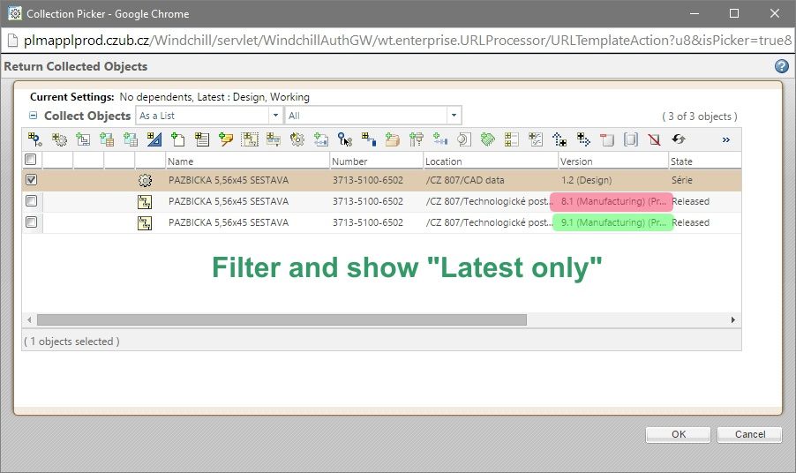
Task: Click the bracketed page icon
Action: (630, 139)
